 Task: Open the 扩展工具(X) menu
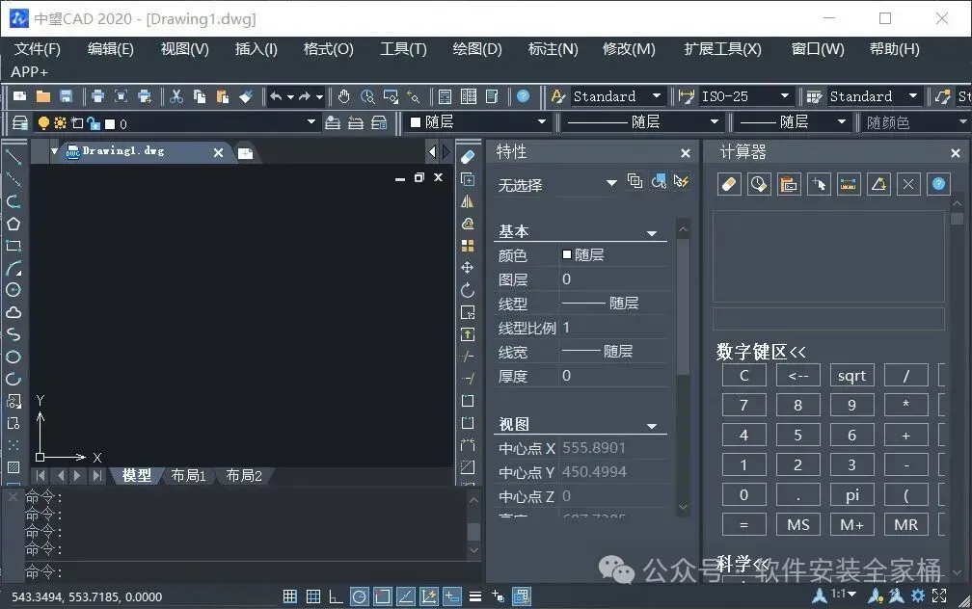pos(722,48)
